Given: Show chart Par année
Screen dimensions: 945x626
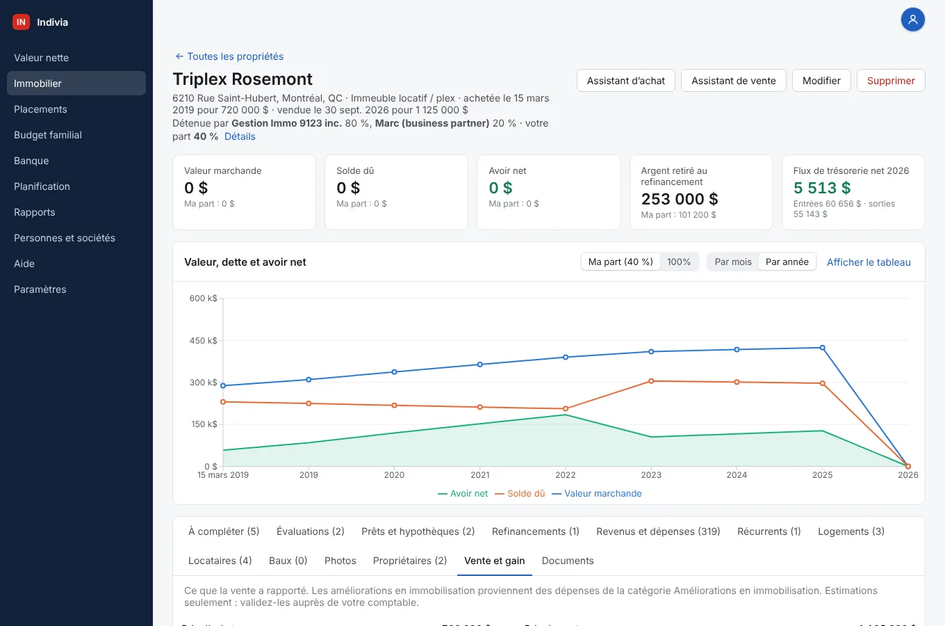Looking at the screenshot, I should pyautogui.click(x=787, y=262).
